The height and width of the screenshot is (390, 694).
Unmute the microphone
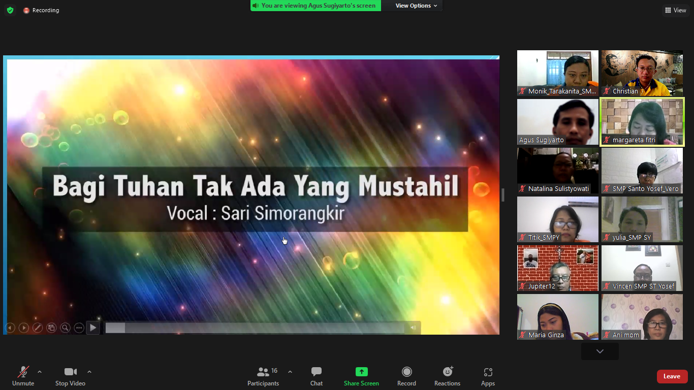(x=23, y=376)
